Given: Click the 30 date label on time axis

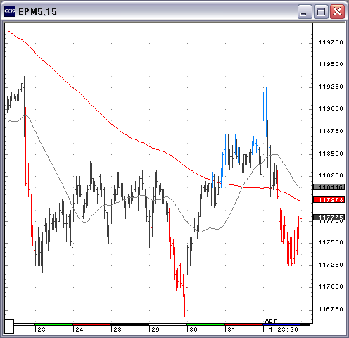Looking at the screenshot, I should (x=193, y=330).
